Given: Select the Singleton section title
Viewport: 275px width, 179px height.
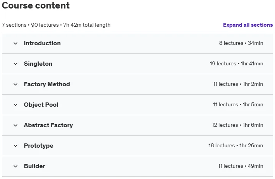Looking at the screenshot, I should click(38, 64).
